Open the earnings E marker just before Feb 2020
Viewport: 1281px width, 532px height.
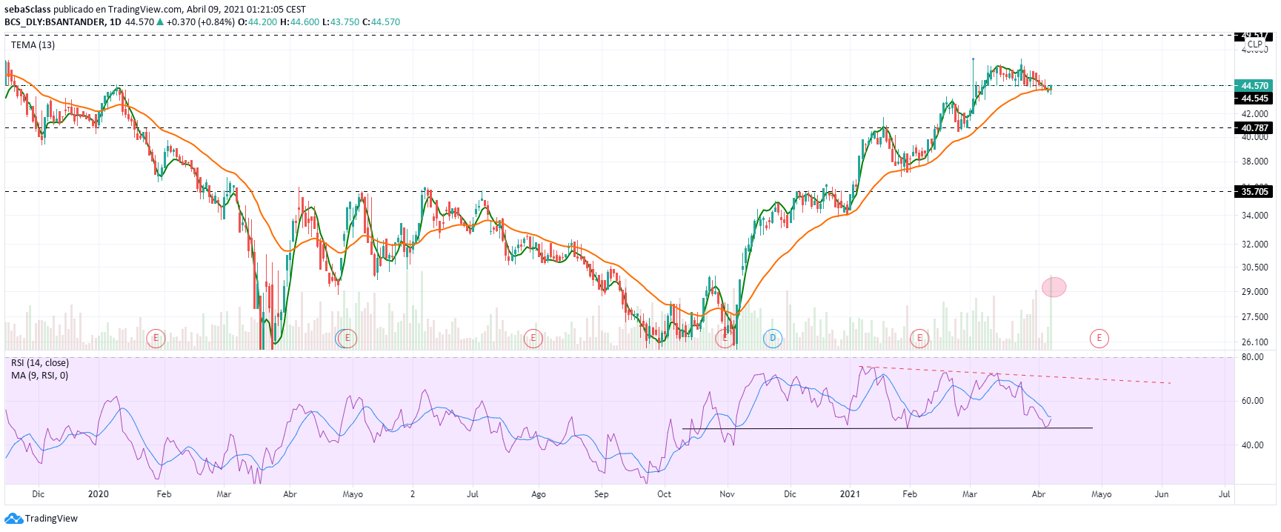(x=156, y=339)
